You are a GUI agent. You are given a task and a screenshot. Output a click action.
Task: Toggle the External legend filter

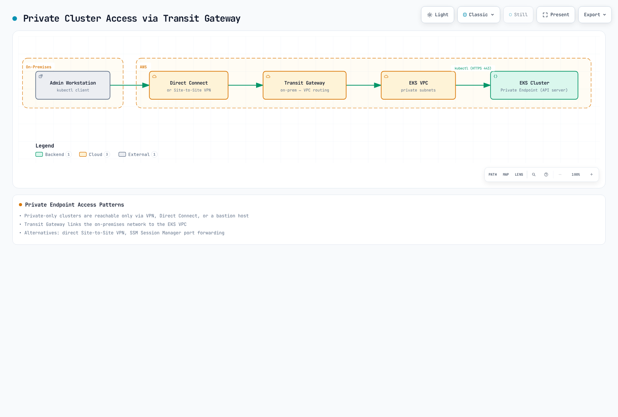coord(138,154)
